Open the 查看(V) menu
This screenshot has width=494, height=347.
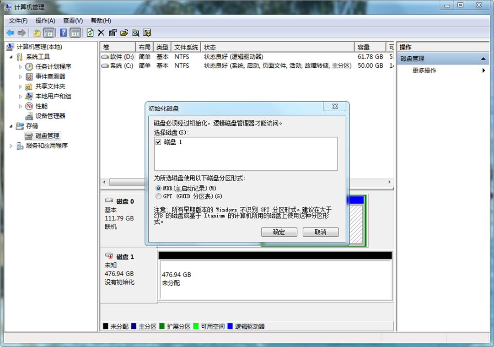point(72,21)
